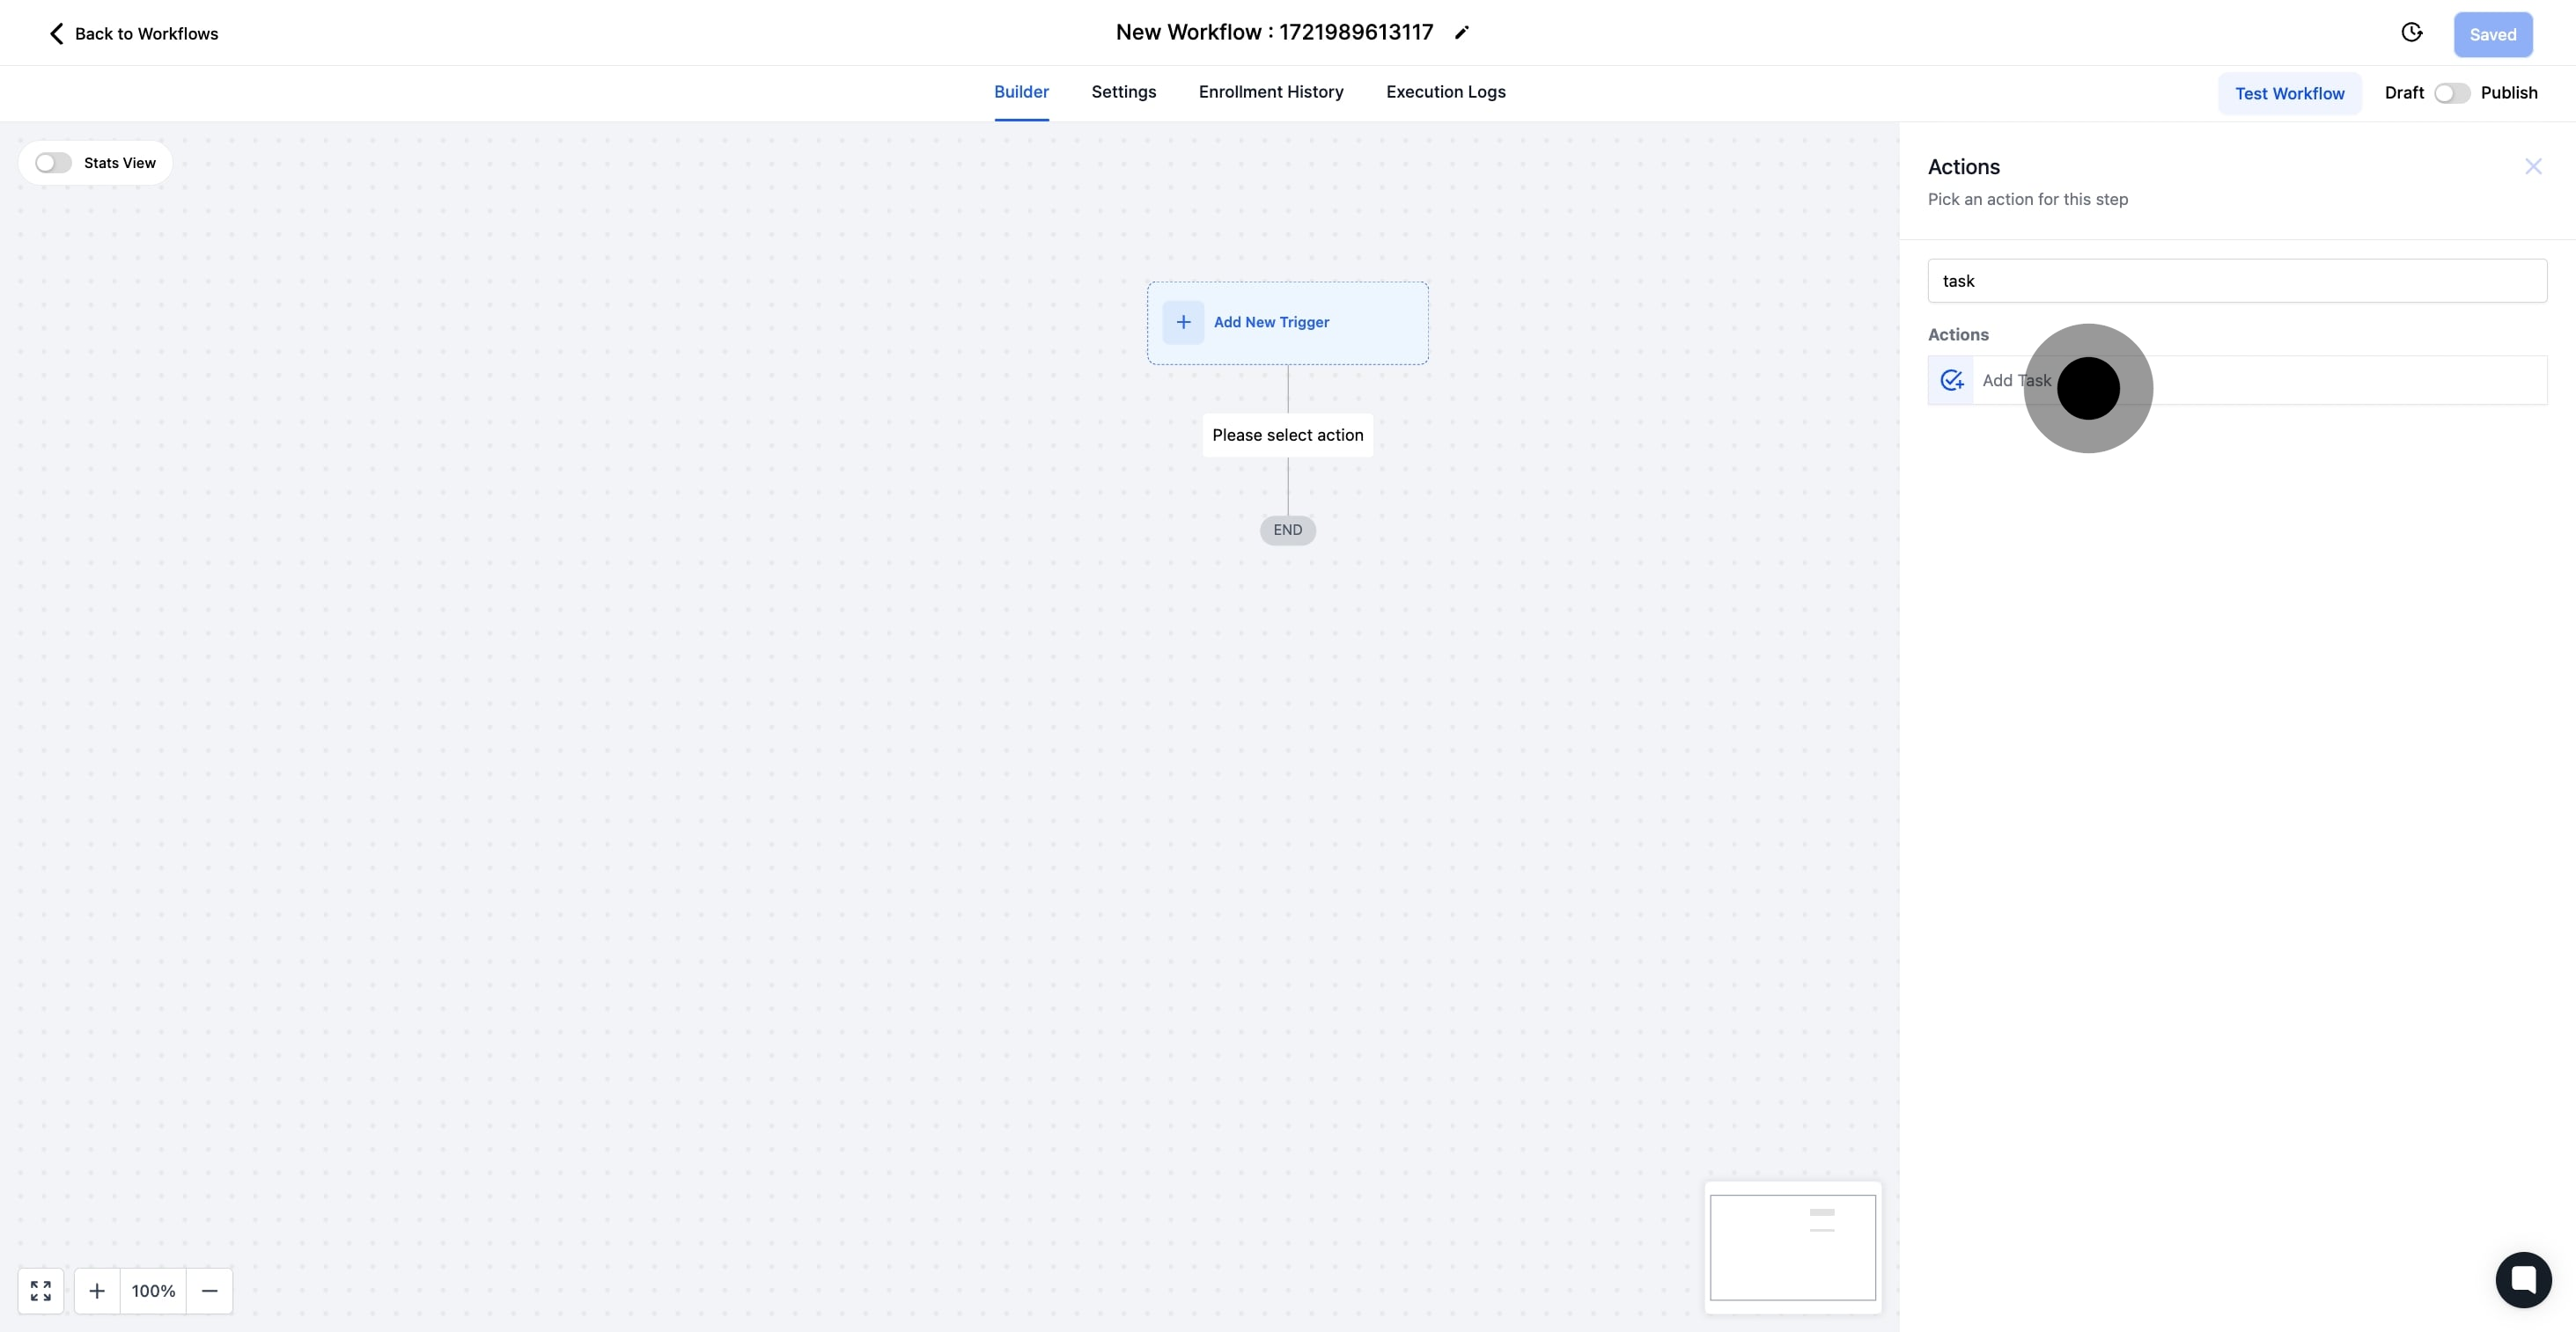Click the 100% zoom level indicator
The width and height of the screenshot is (2576, 1332).
click(x=153, y=1291)
